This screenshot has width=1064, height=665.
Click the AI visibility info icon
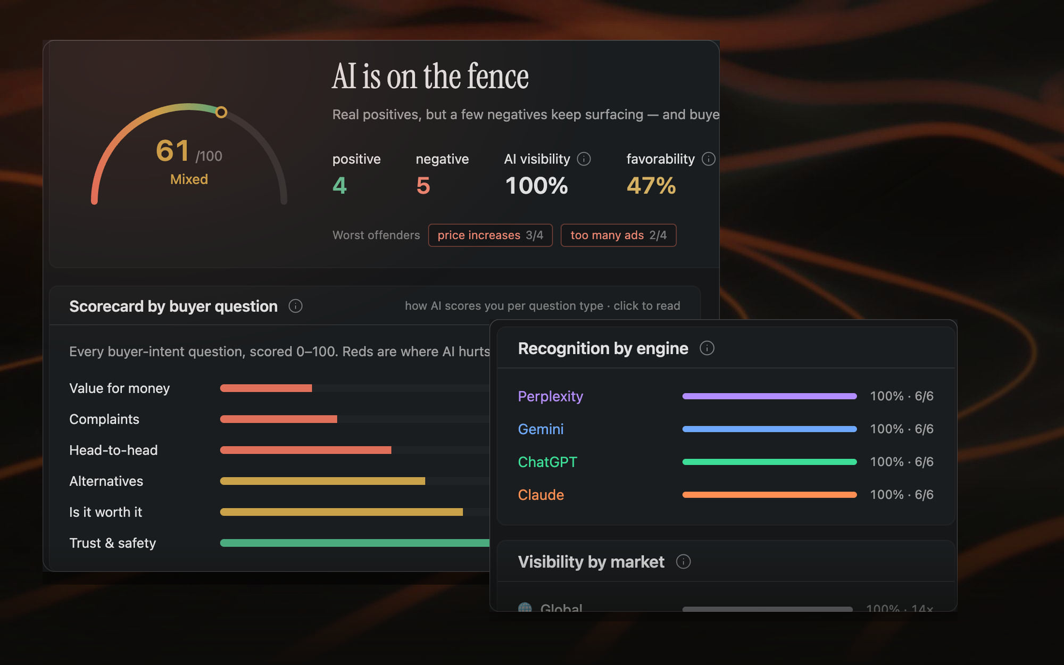pos(584,159)
